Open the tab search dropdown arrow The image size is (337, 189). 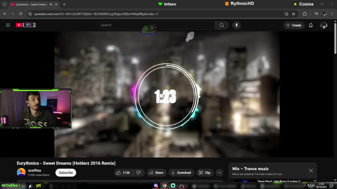pos(4,4)
